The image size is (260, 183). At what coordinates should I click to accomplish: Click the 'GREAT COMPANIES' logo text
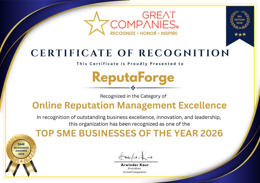coord(144,20)
